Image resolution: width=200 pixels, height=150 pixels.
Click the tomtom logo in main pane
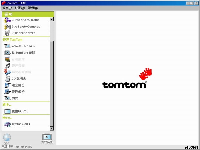tap(127, 78)
